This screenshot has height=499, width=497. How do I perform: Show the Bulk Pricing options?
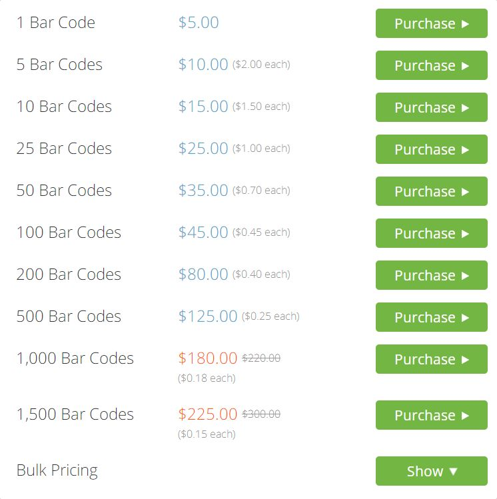click(x=431, y=471)
